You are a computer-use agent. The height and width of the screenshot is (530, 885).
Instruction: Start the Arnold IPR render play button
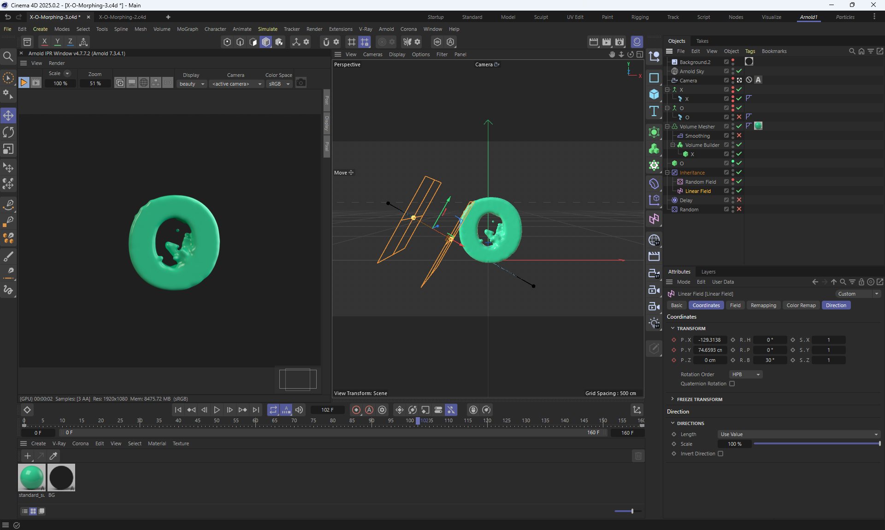tap(24, 83)
